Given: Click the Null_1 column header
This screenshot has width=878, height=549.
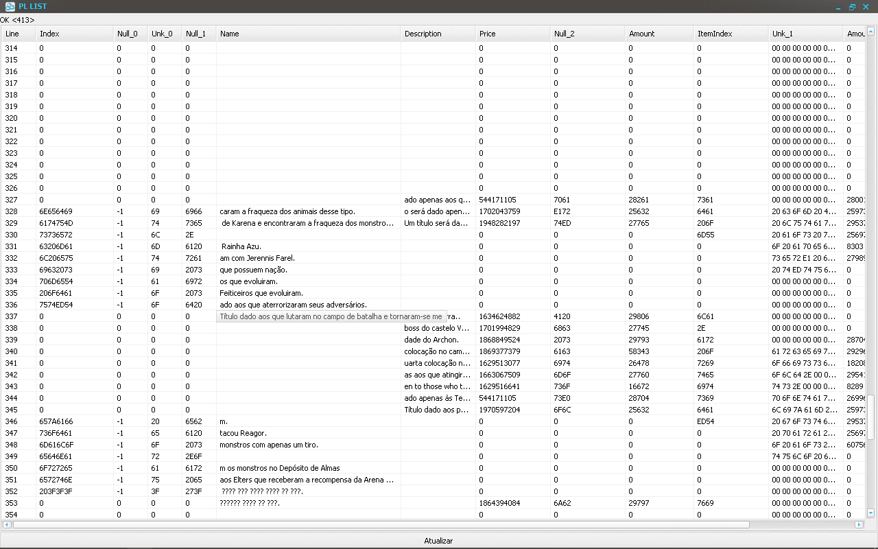Looking at the screenshot, I should coord(199,34).
